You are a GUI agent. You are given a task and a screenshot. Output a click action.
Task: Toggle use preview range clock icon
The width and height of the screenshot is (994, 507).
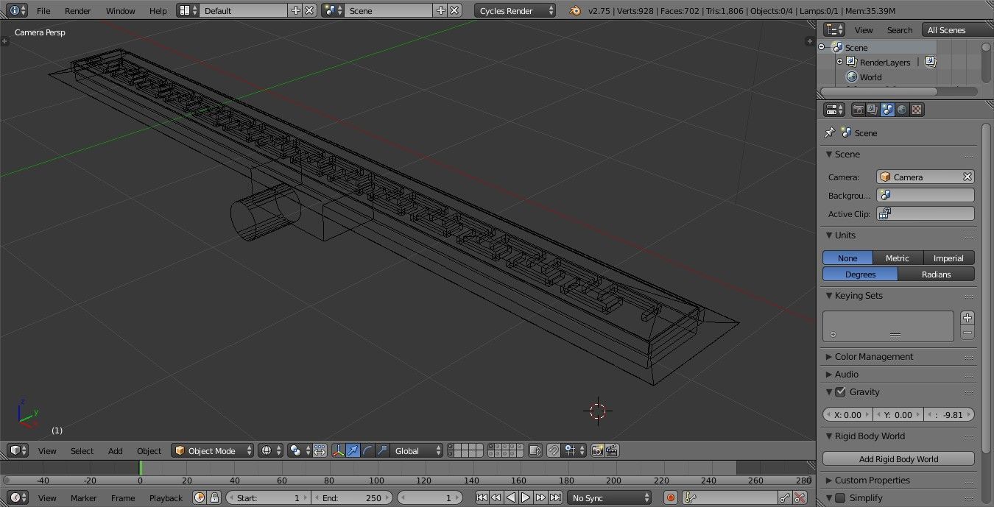[200, 497]
